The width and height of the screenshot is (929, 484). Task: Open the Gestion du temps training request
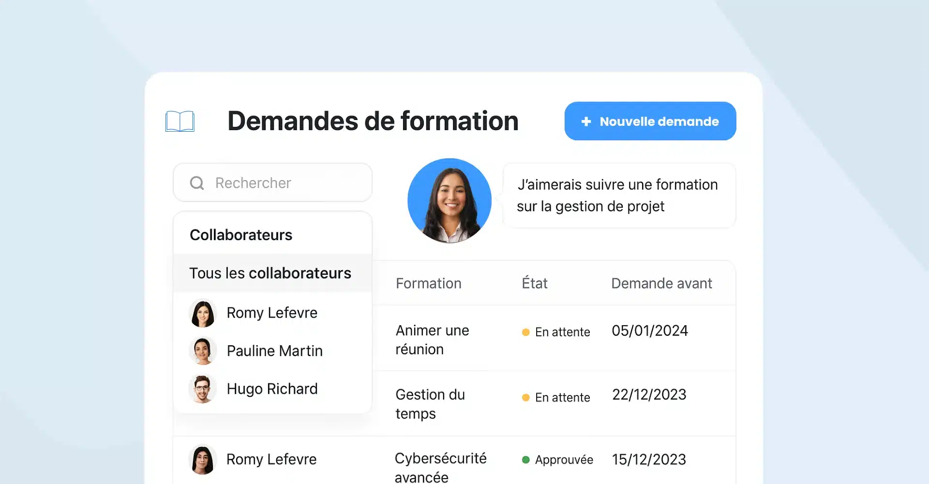click(x=430, y=404)
